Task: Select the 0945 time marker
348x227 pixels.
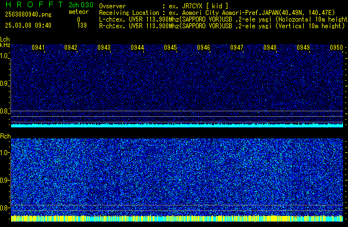Action: [170, 48]
